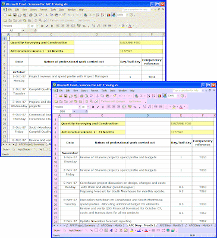The height and width of the screenshot is (238, 217).
Task: Toggle Bold formatting in front window
Action: pos(93,107)
